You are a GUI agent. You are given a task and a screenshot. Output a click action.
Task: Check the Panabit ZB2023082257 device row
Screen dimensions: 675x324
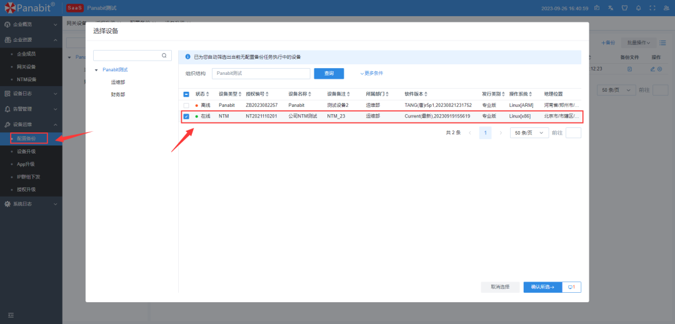[186, 106]
